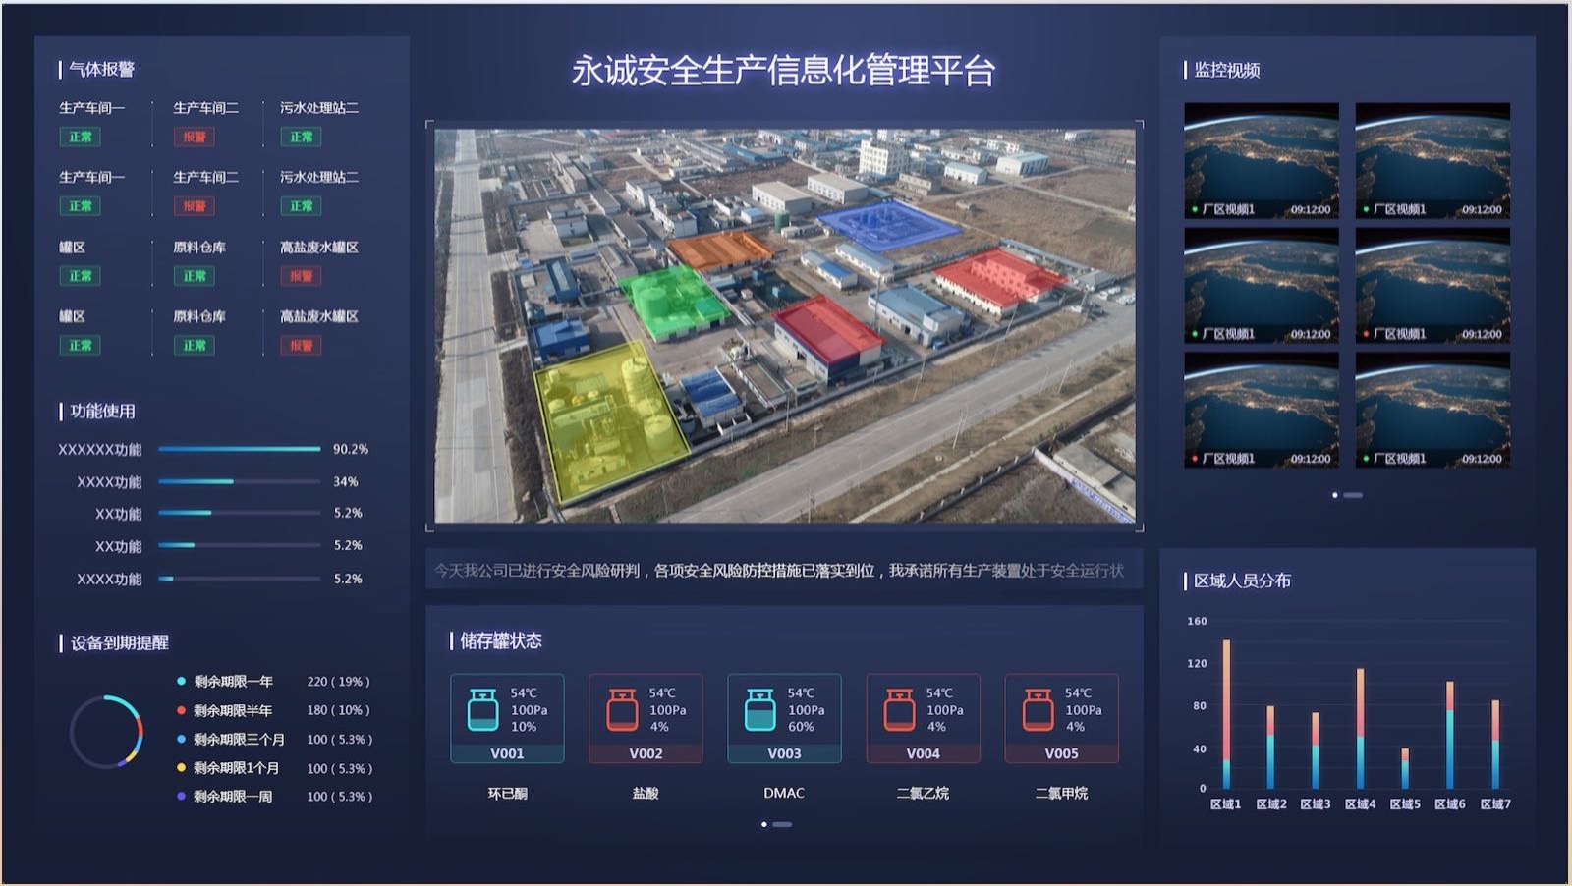Switch to second page of storage tanks
This screenshot has width=1572, height=886.
(783, 824)
